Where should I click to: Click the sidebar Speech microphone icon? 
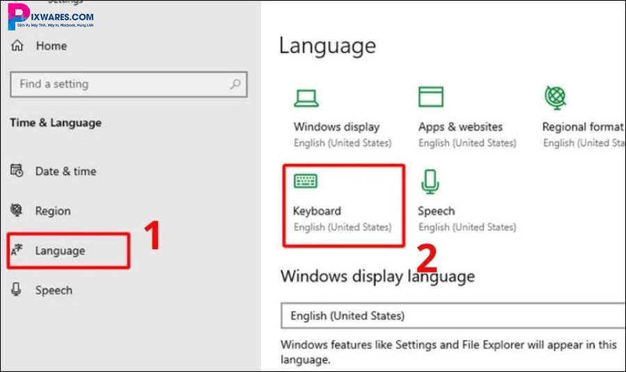[x=17, y=290]
